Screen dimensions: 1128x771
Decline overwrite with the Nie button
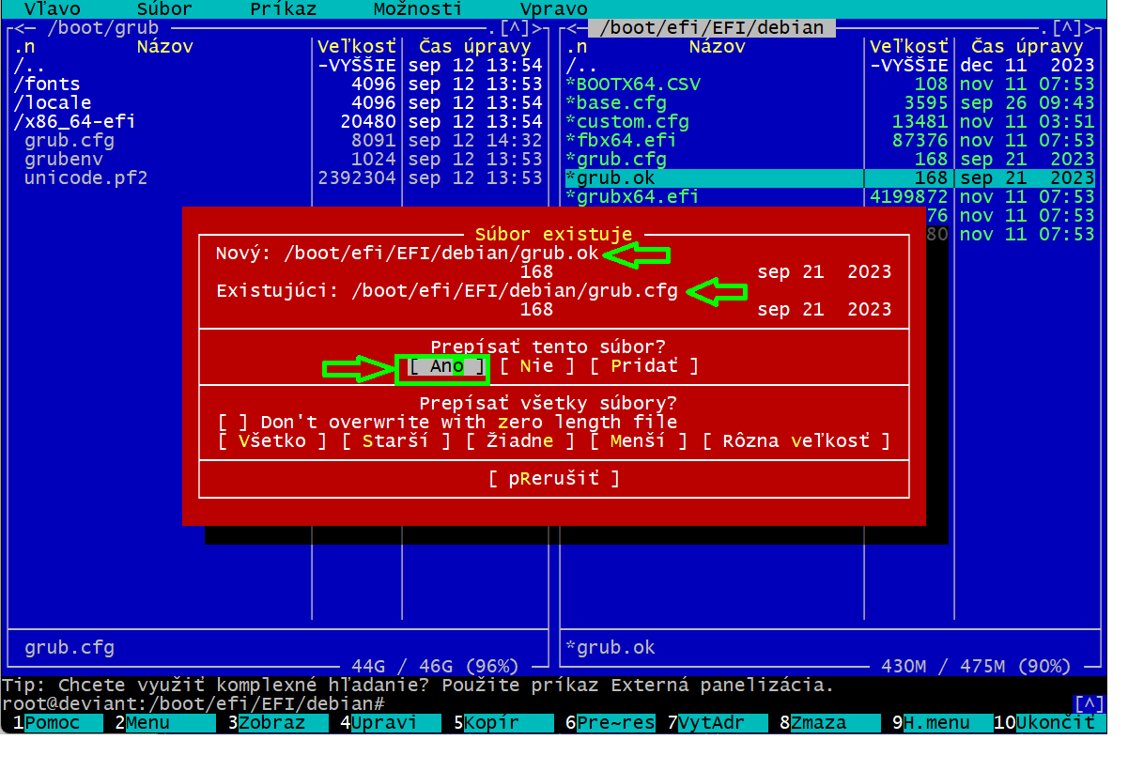pos(537,366)
